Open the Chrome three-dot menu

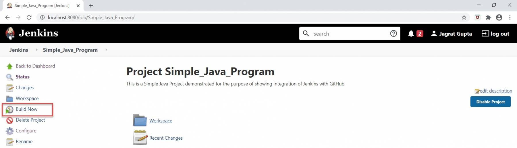coord(510,18)
